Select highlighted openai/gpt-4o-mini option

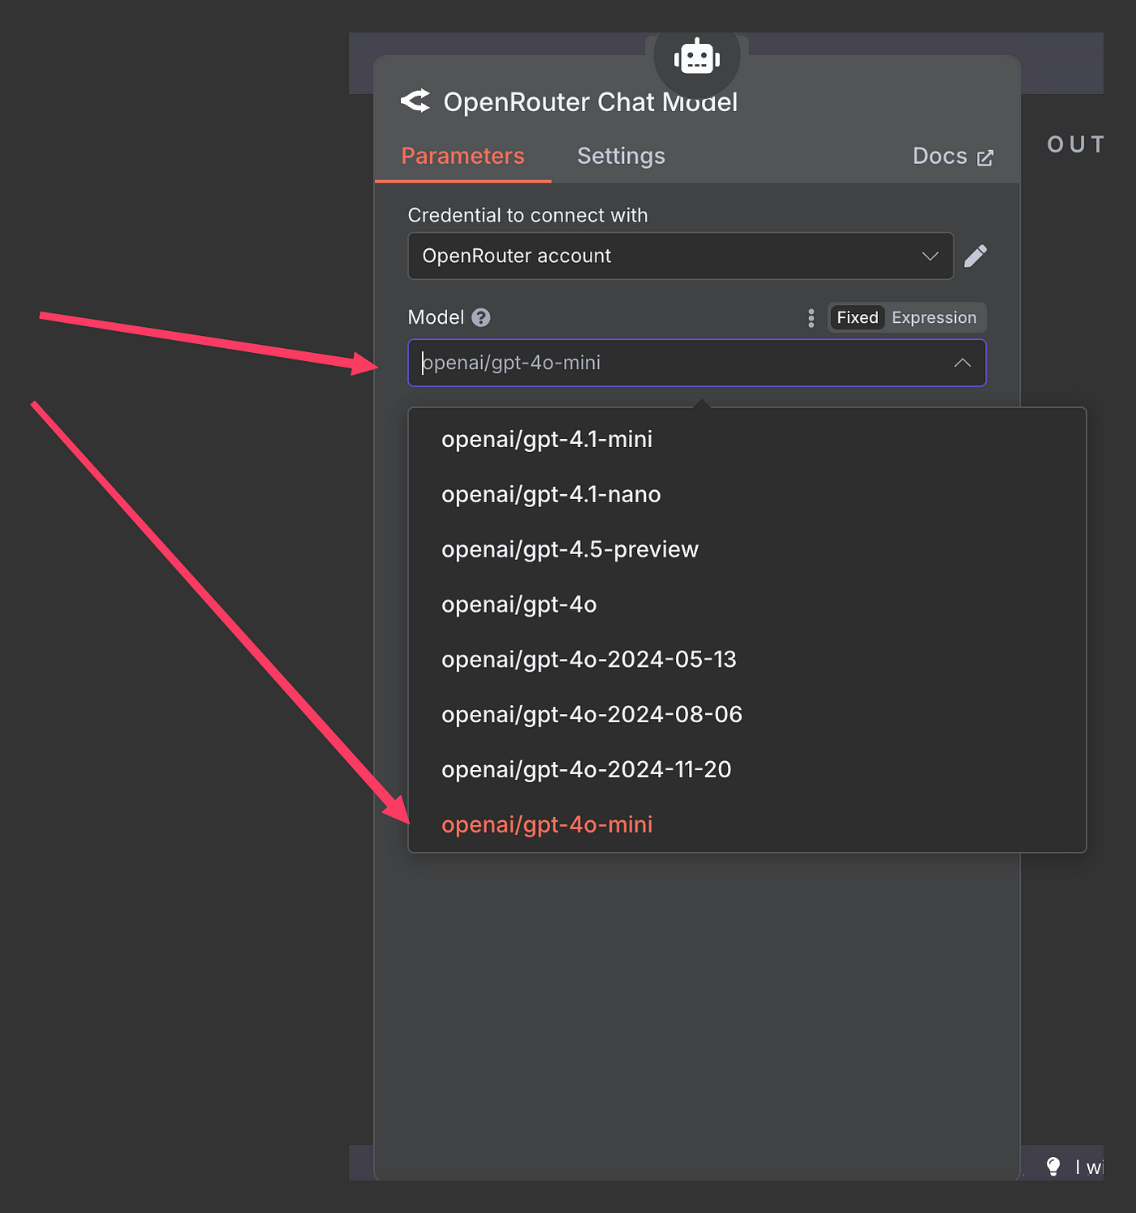click(747, 824)
